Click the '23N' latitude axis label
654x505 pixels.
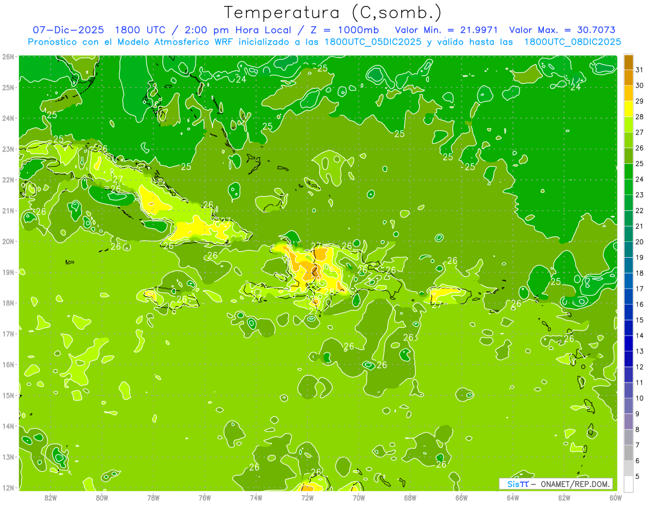point(8,149)
